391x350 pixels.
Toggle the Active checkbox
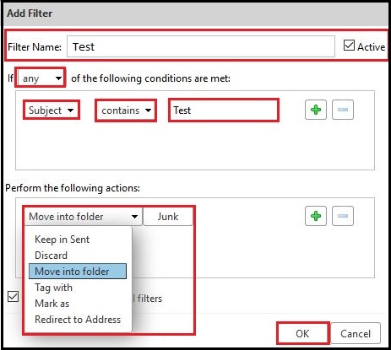pos(349,46)
